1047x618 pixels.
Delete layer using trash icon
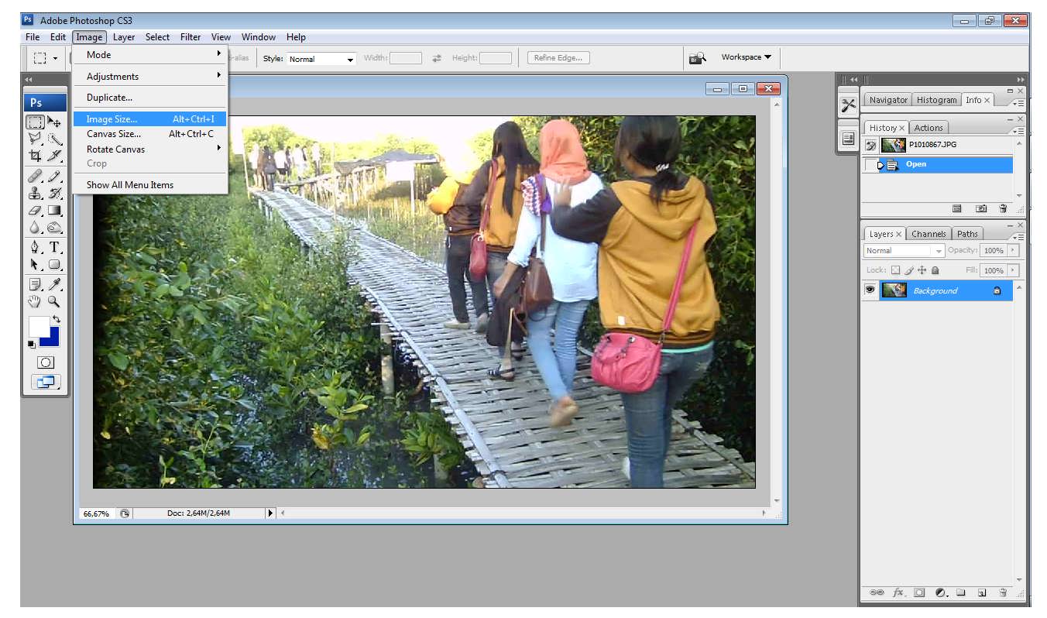(x=1003, y=592)
